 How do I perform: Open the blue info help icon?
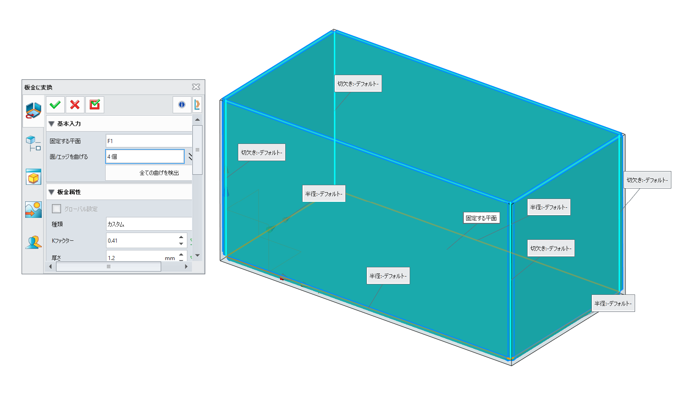[x=182, y=105]
